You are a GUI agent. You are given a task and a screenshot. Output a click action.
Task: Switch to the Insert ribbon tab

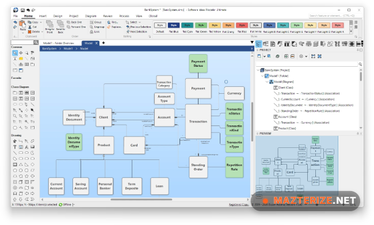click(43, 16)
